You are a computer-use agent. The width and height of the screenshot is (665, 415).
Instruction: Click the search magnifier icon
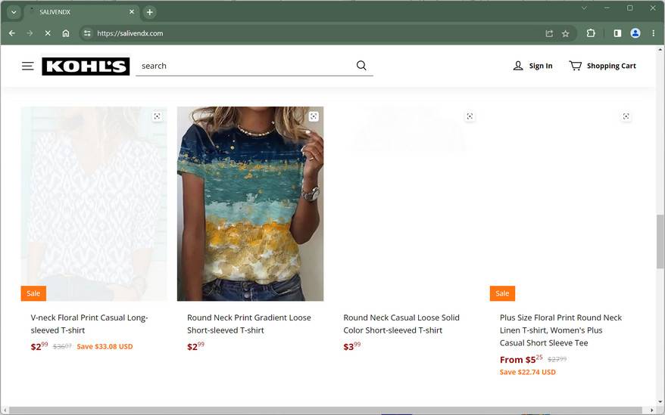coord(361,66)
